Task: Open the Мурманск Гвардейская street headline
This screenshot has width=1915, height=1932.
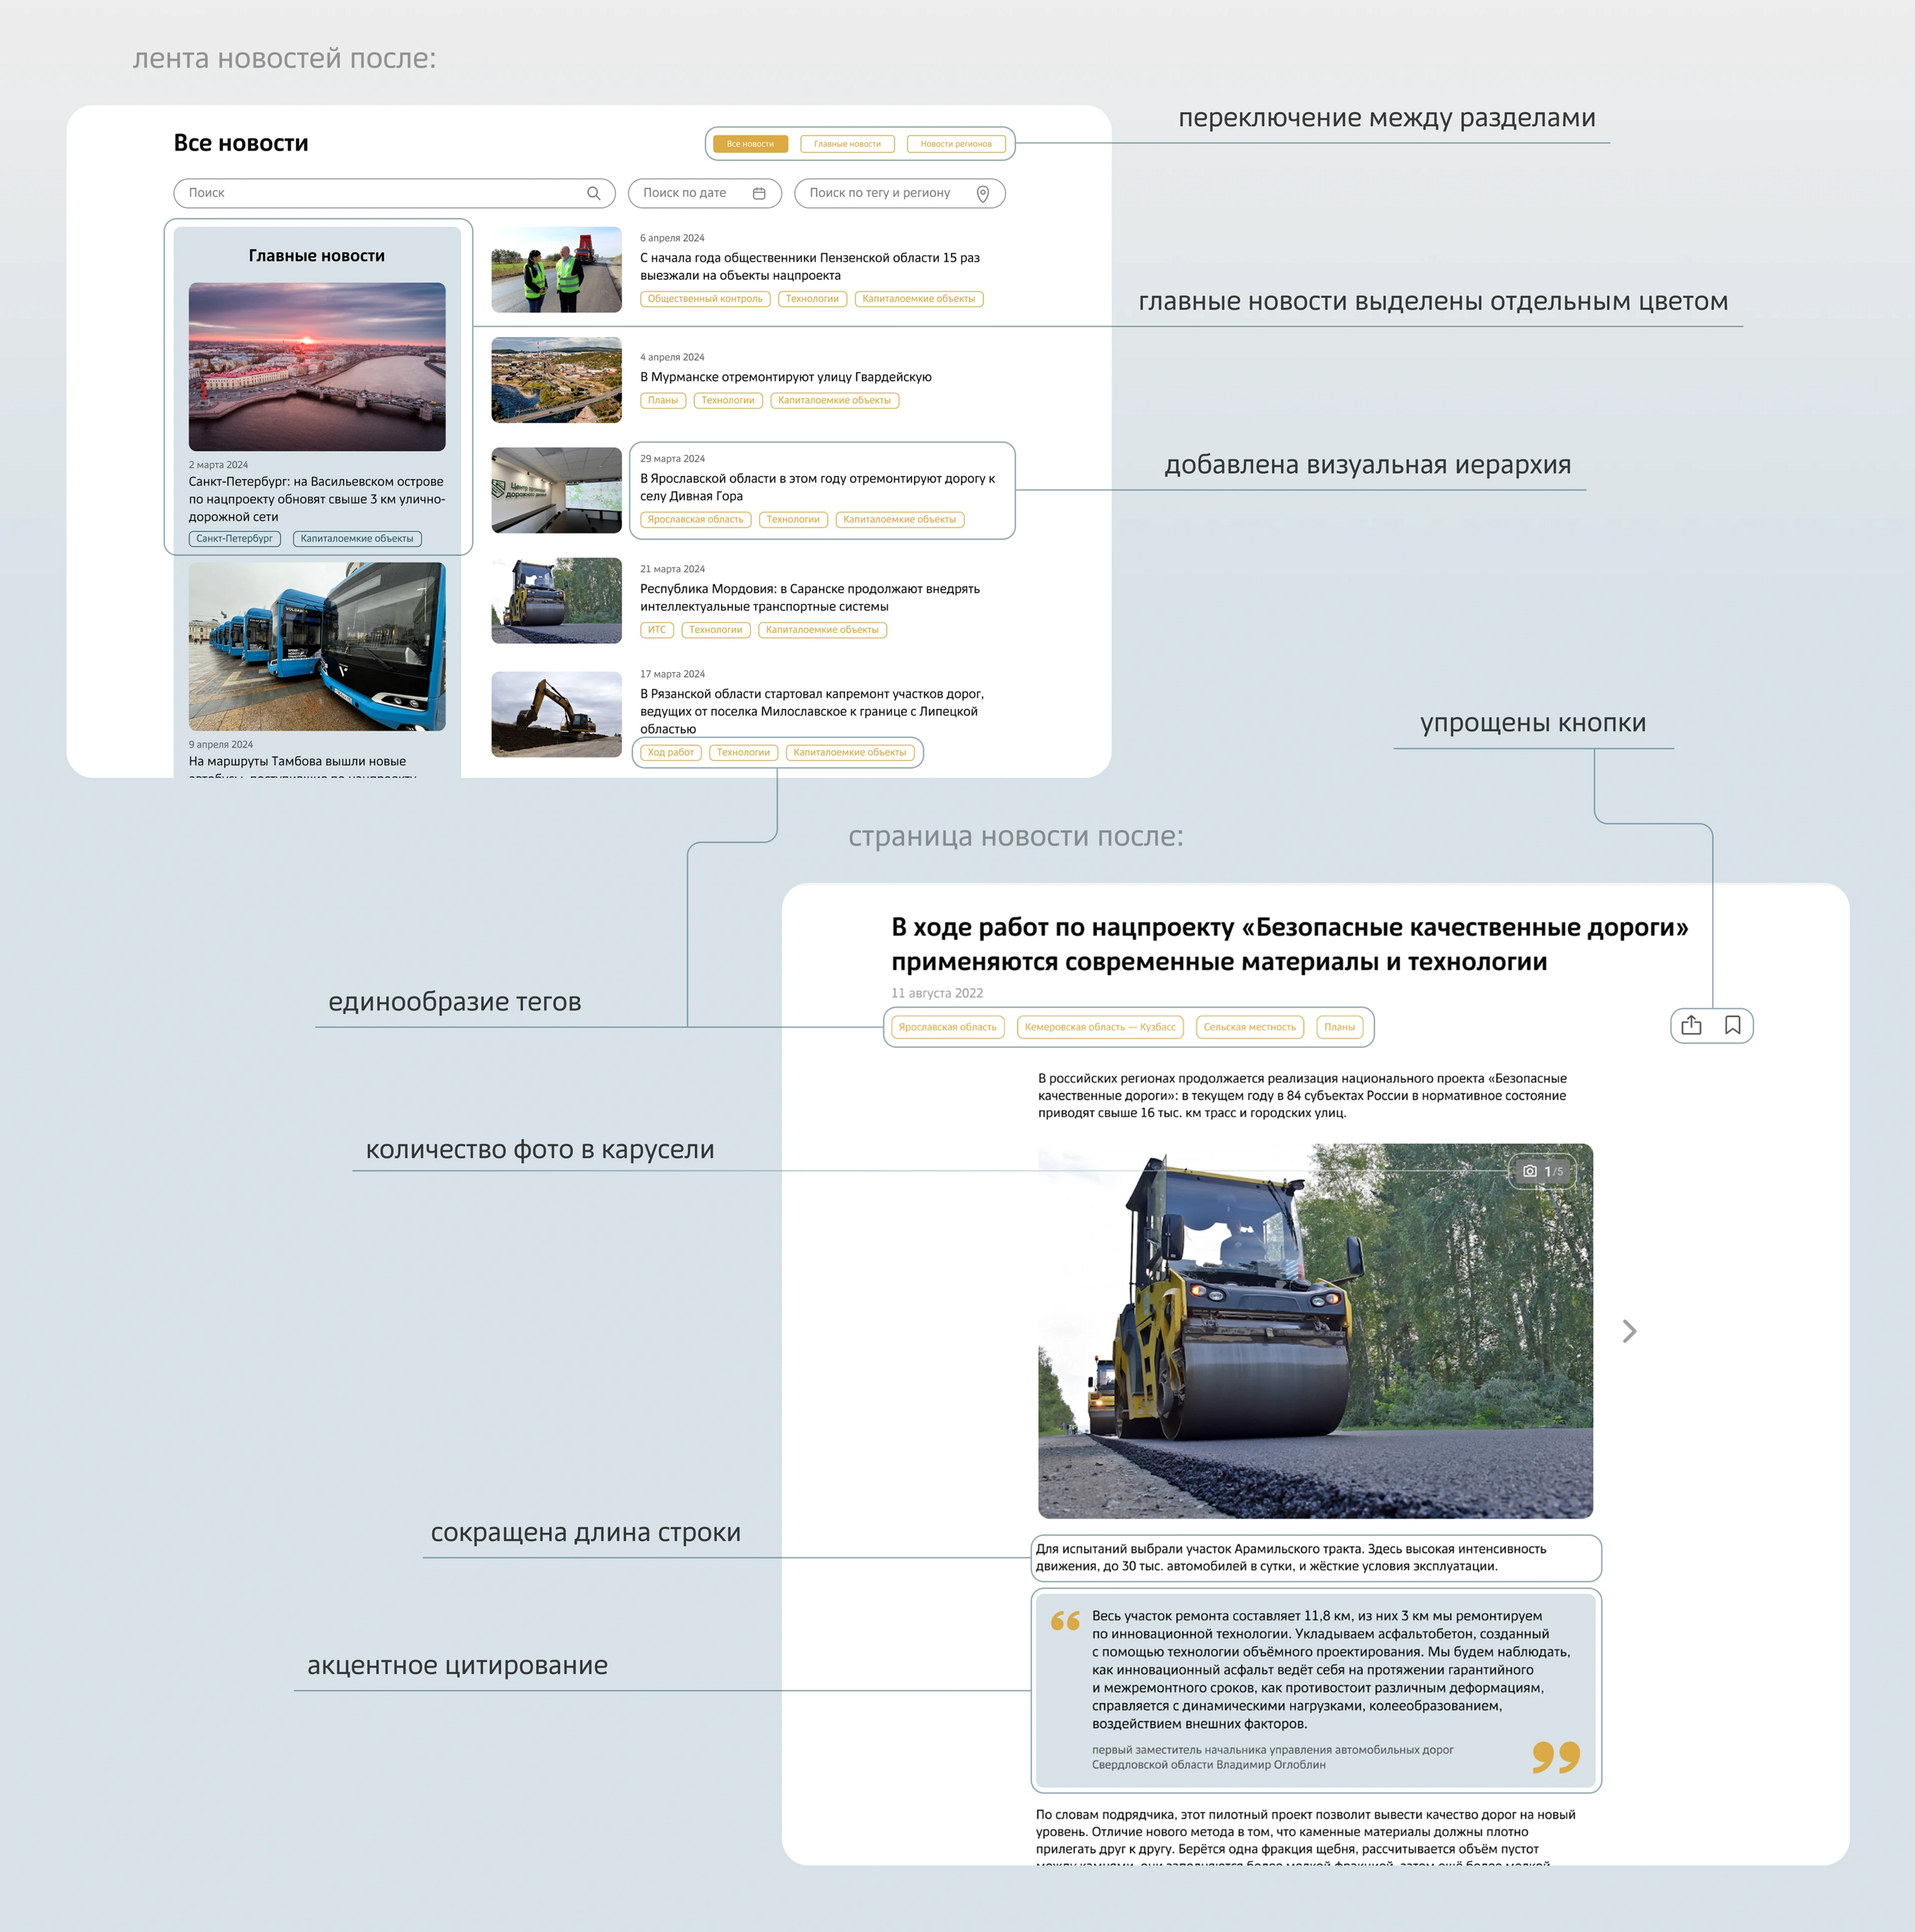Action: (x=785, y=377)
